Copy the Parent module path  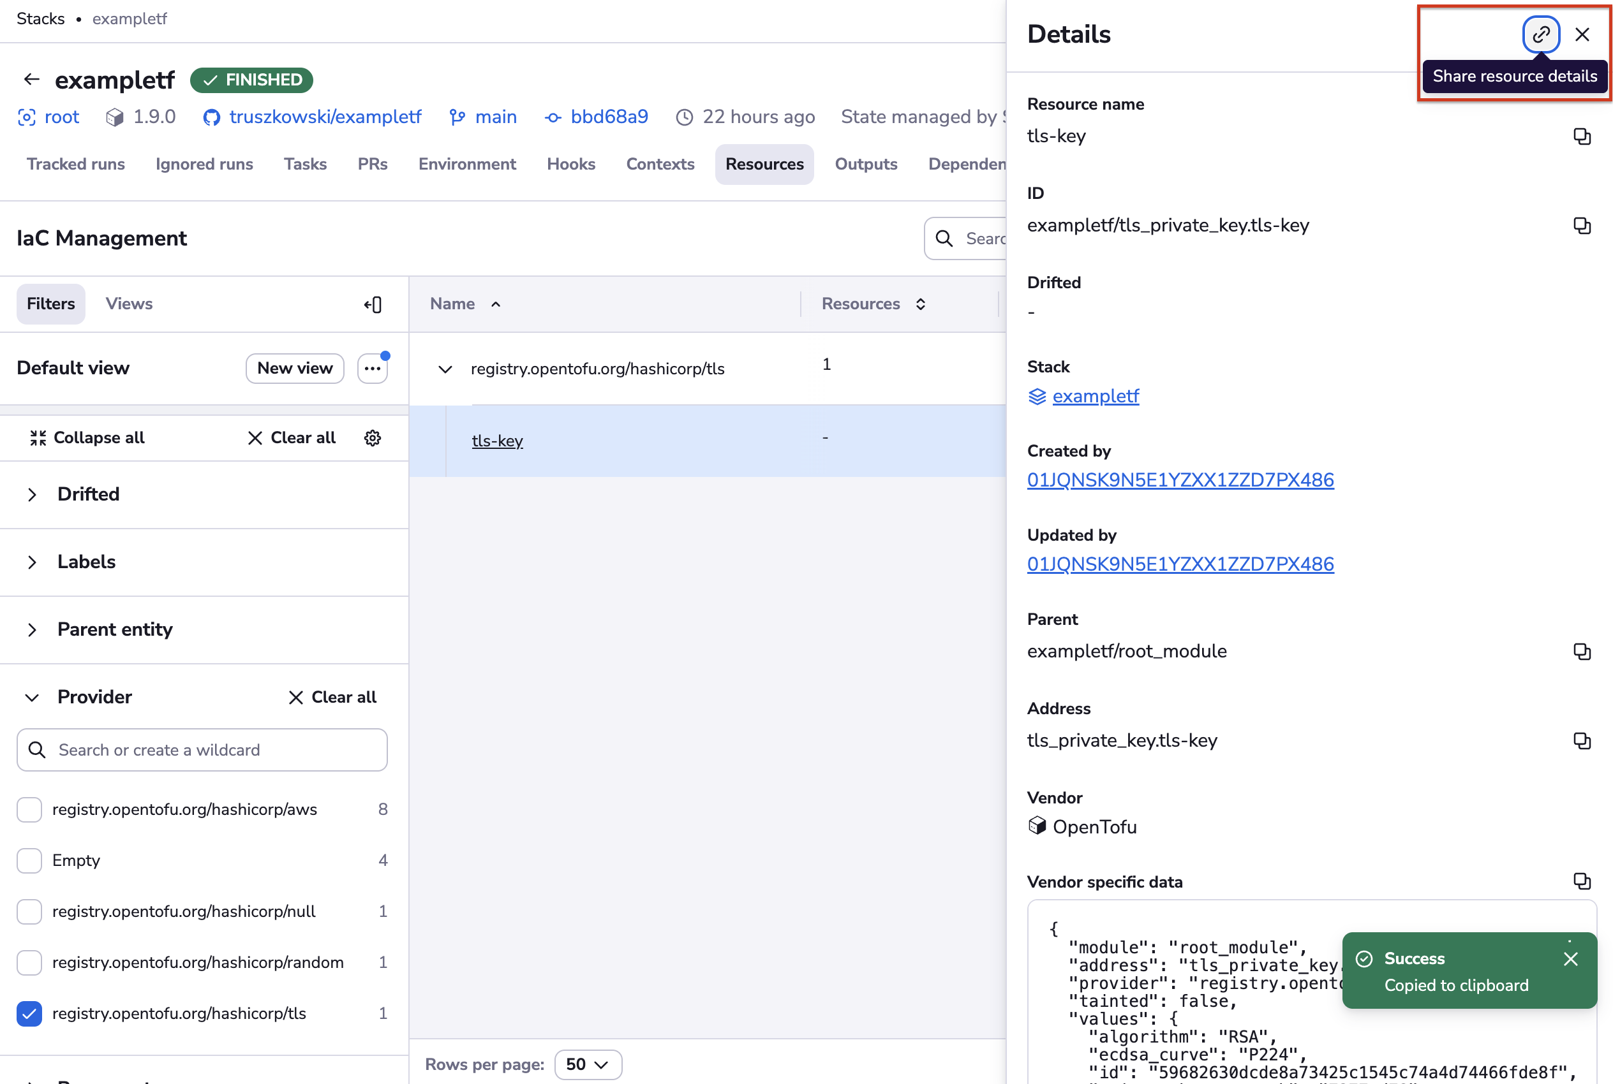click(1582, 650)
